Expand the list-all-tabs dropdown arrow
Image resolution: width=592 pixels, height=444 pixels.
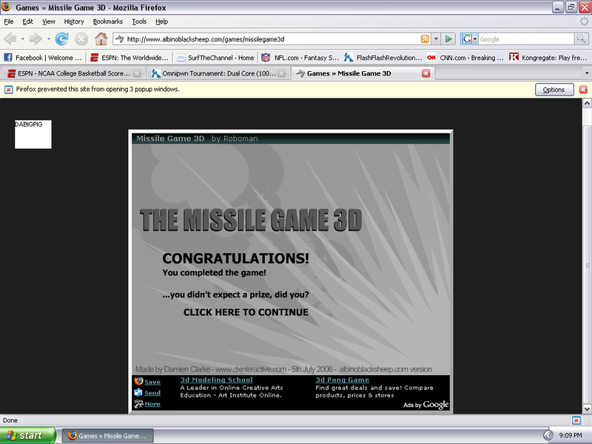(586, 73)
